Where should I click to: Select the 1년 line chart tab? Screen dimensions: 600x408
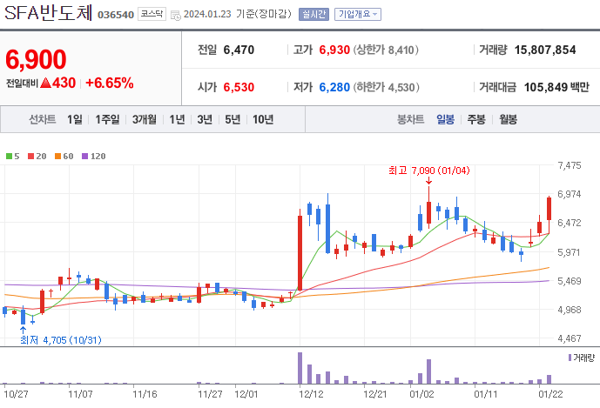(x=177, y=120)
